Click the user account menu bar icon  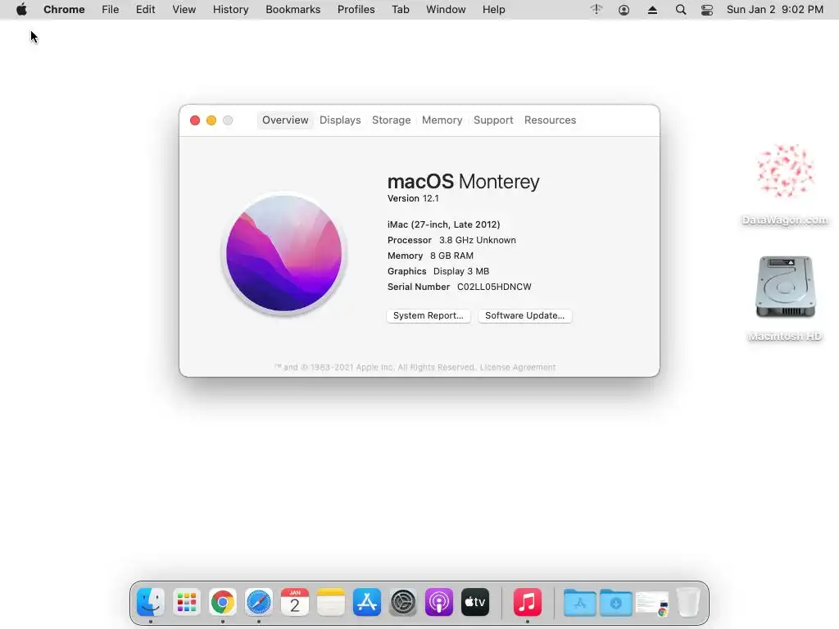(x=624, y=10)
